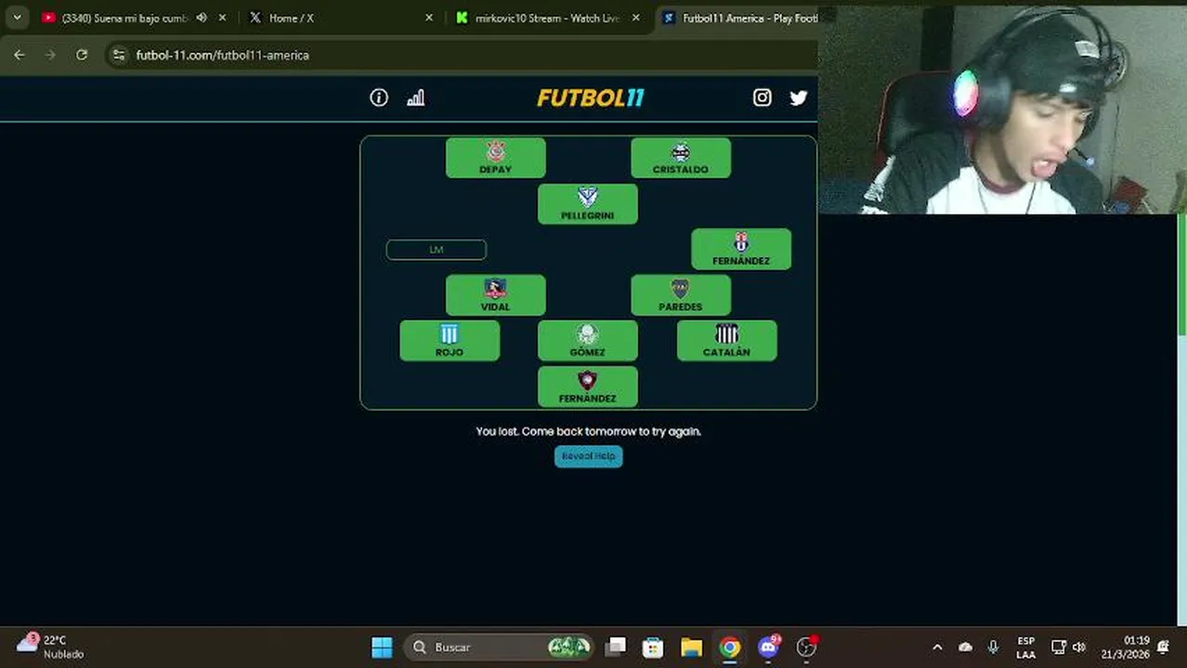
Task: Click the Paredes player card
Action: [x=680, y=295]
